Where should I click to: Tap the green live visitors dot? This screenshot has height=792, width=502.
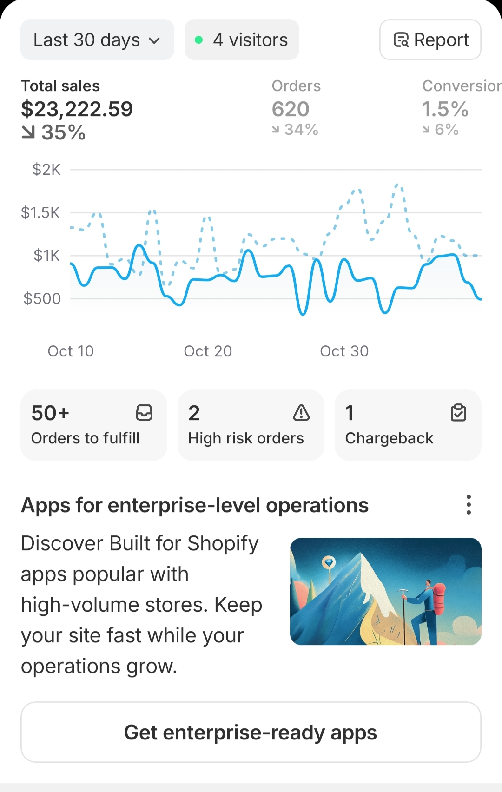199,40
